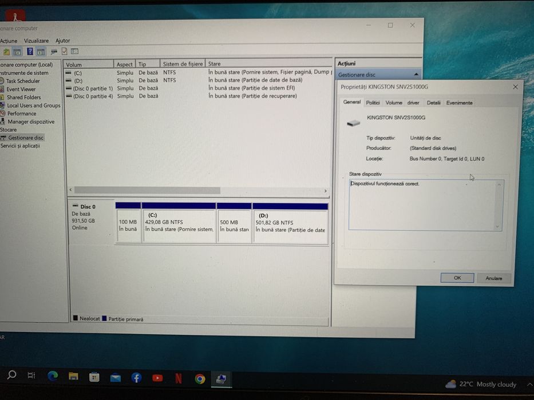The height and width of the screenshot is (400, 534).
Task: Sort by the Tip column header
Action: 148,64
